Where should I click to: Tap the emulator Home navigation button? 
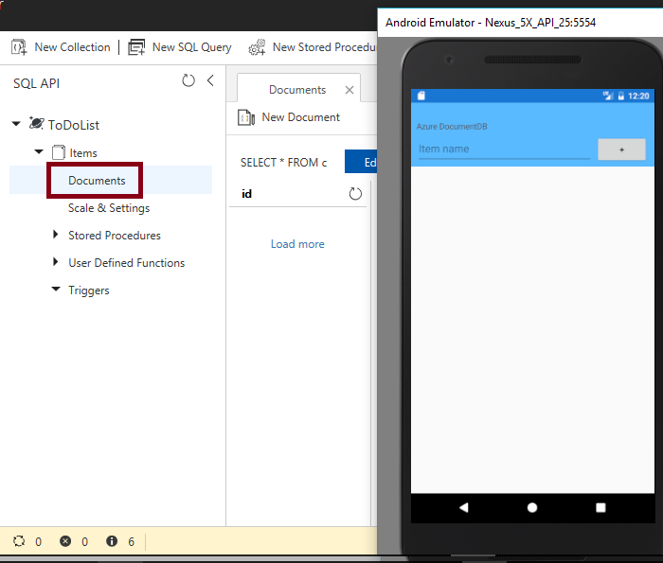[532, 507]
